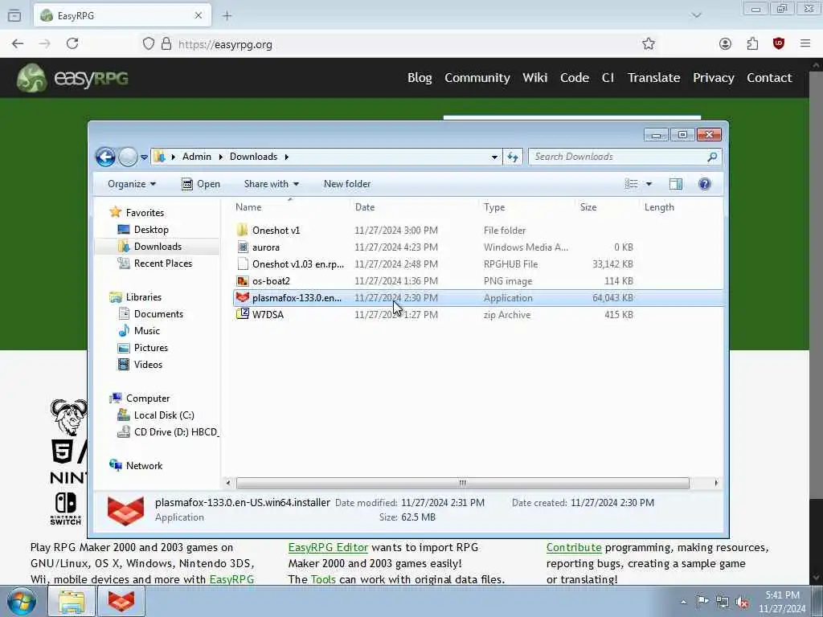Create a New folder
The image size is (823, 617).
pyautogui.click(x=347, y=184)
